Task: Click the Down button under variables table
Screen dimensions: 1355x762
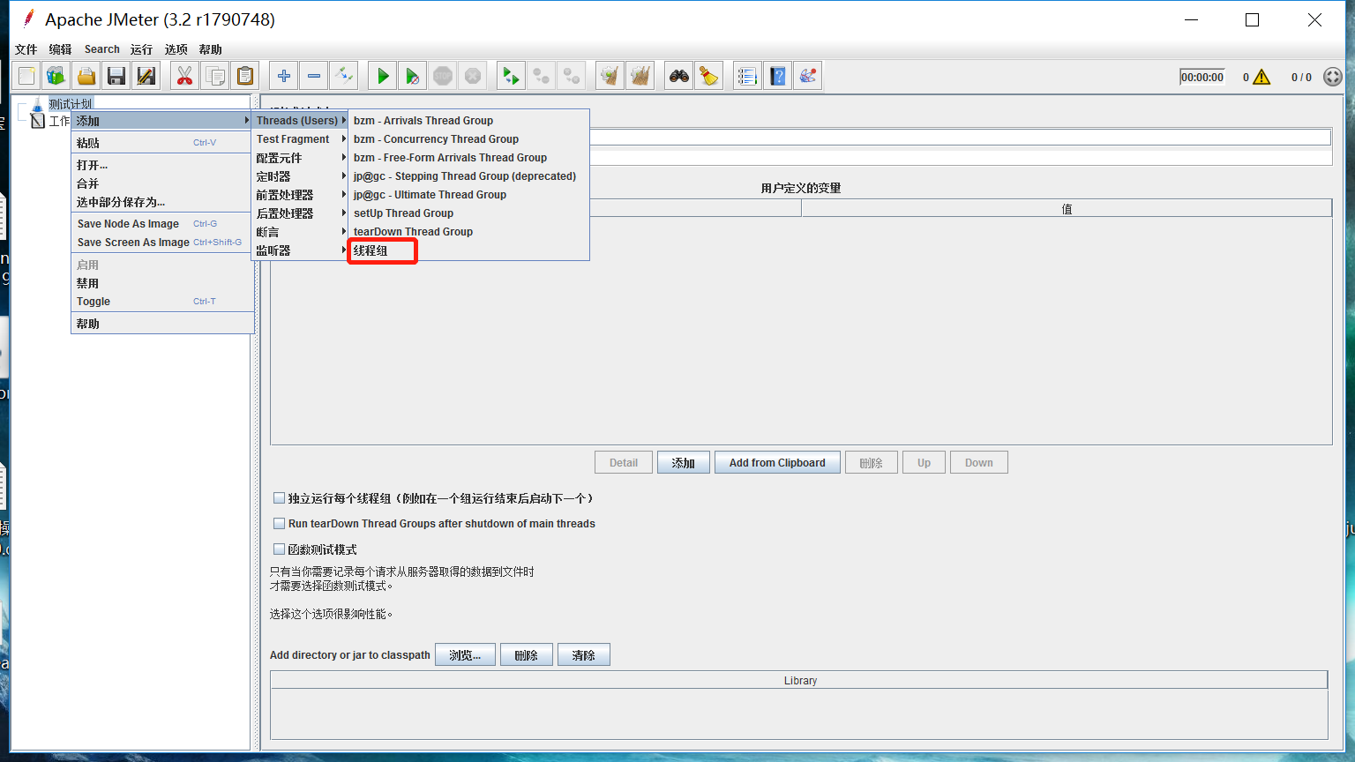Action: point(979,463)
